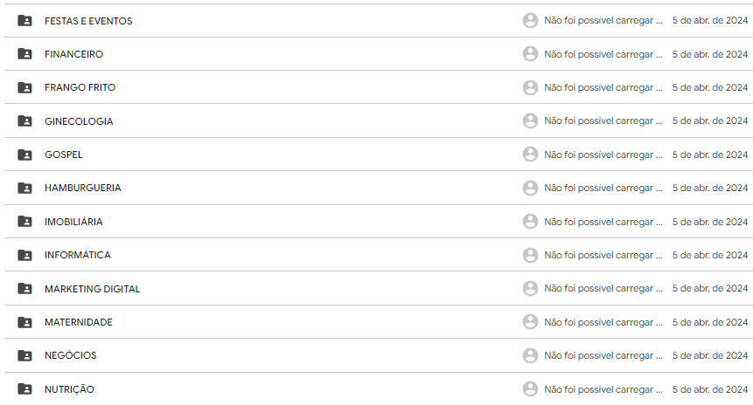Select the HAMBURGUERIA folder name

(x=83, y=189)
